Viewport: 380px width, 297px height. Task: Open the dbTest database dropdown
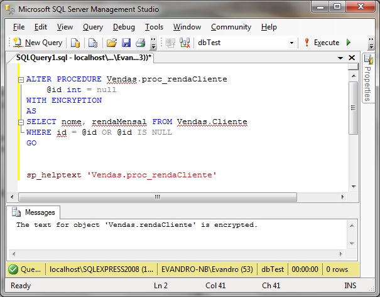(x=291, y=43)
